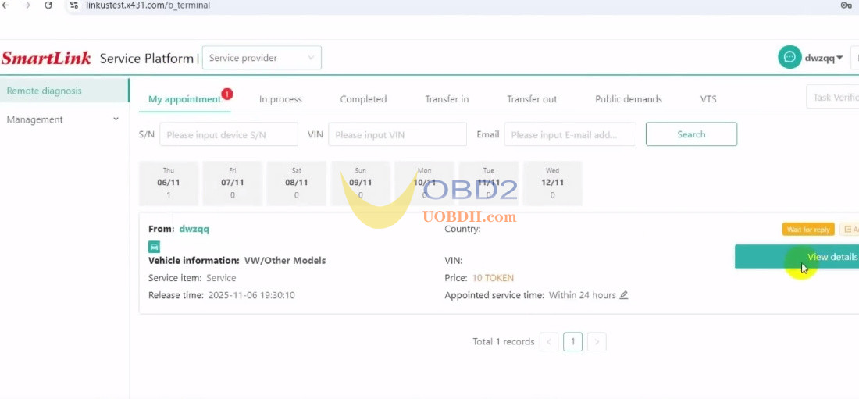Focus the Email address input field
Image resolution: width=859 pixels, height=399 pixels.
[x=570, y=134]
